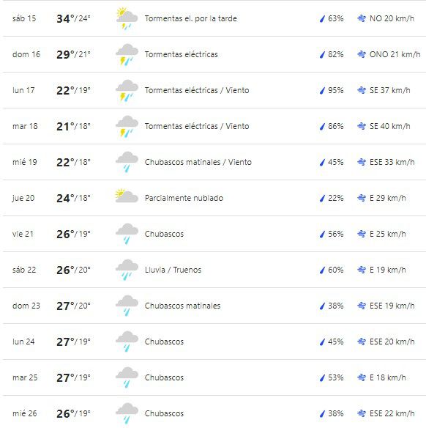Click the storm icon for sáb 15
This screenshot has height=428, width=426.
[x=127, y=18]
